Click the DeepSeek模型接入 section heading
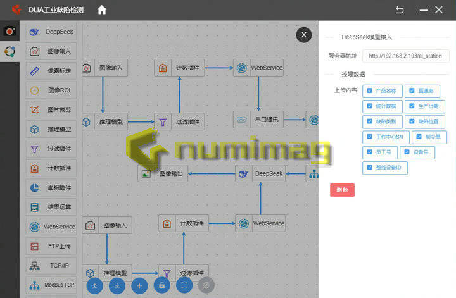Image resolution: width=456 pixels, height=298 pixels. [x=367, y=37]
